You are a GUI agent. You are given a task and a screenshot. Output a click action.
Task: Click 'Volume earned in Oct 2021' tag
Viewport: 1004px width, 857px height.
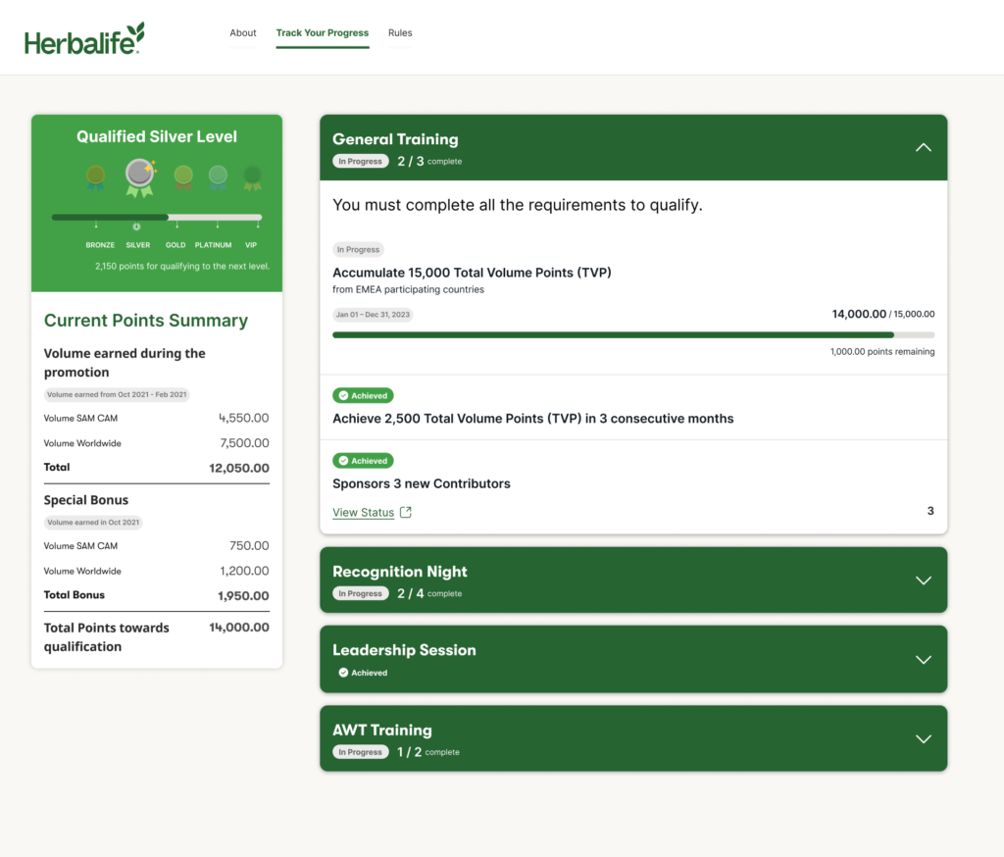93,522
